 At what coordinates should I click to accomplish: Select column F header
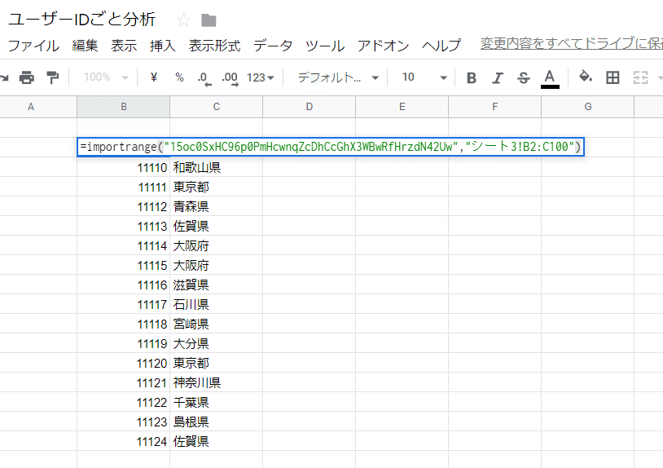pyautogui.click(x=494, y=107)
